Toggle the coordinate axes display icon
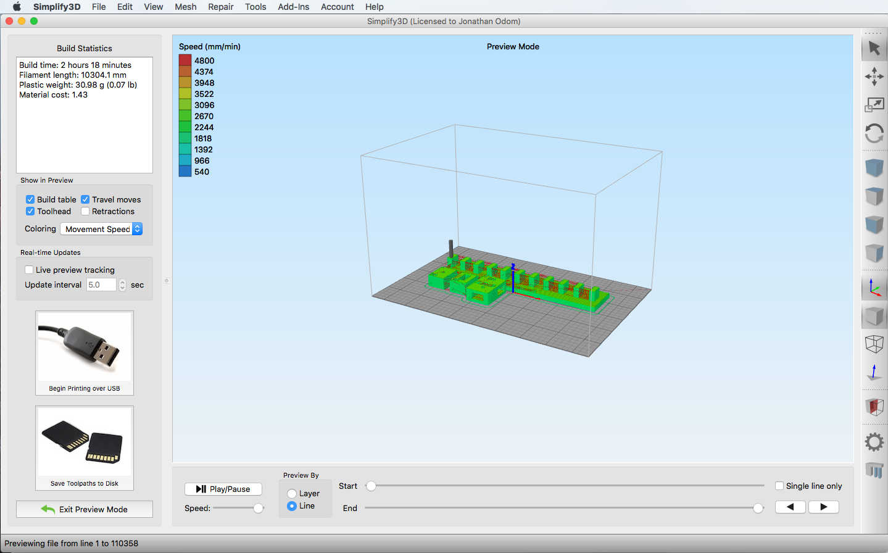The width and height of the screenshot is (888, 553). tap(874, 287)
